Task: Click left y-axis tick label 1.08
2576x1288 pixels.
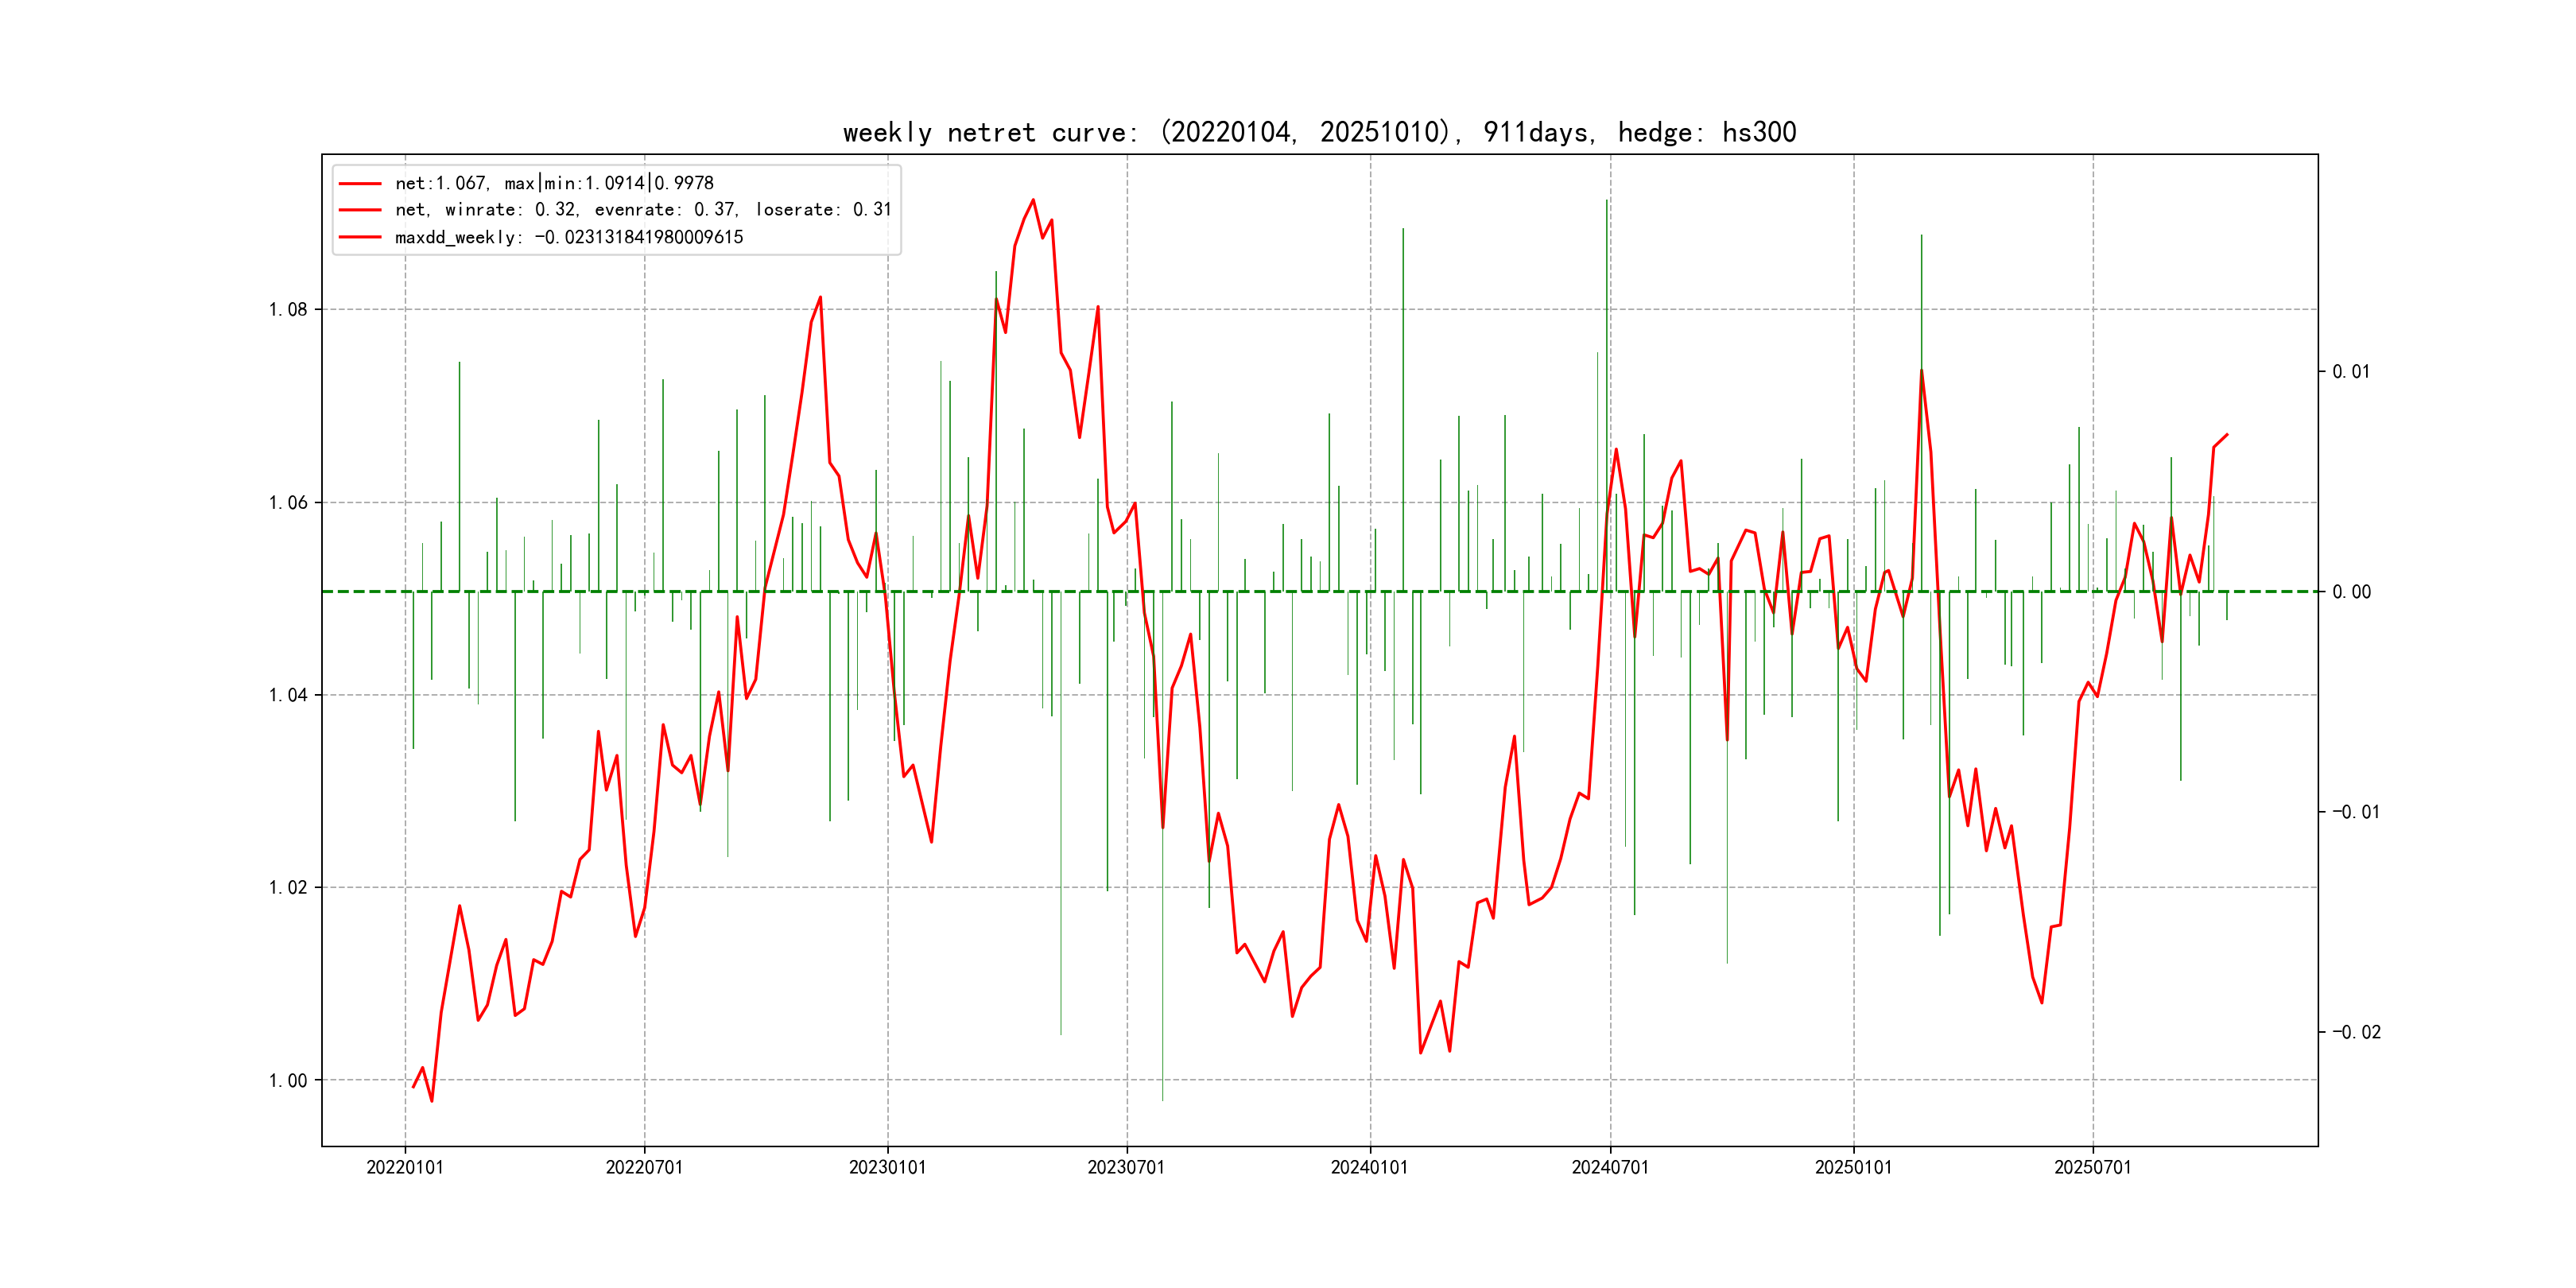Action: [288, 310]
